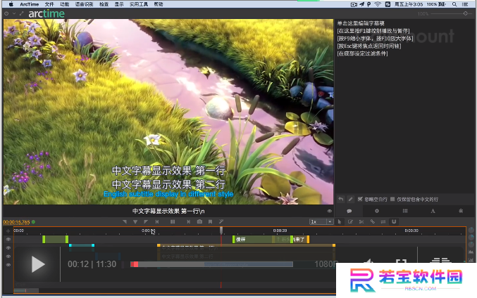Select the subtitle block labeled 来了
The image size is (477, 298).
tap(300, 240)
